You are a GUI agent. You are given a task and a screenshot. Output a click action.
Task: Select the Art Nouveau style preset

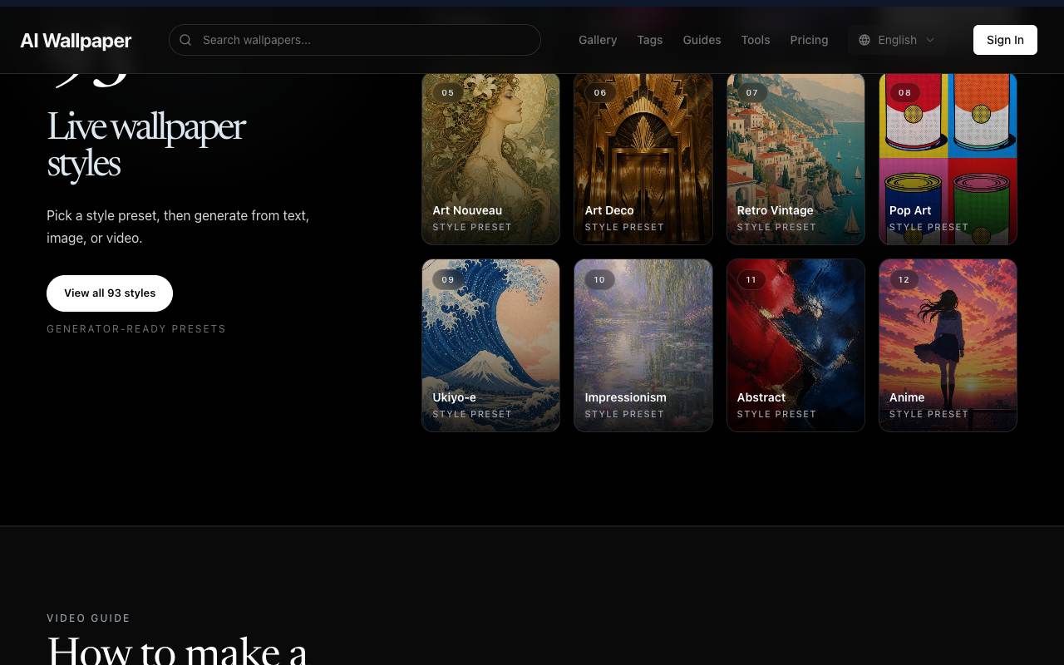pos(490,159)
